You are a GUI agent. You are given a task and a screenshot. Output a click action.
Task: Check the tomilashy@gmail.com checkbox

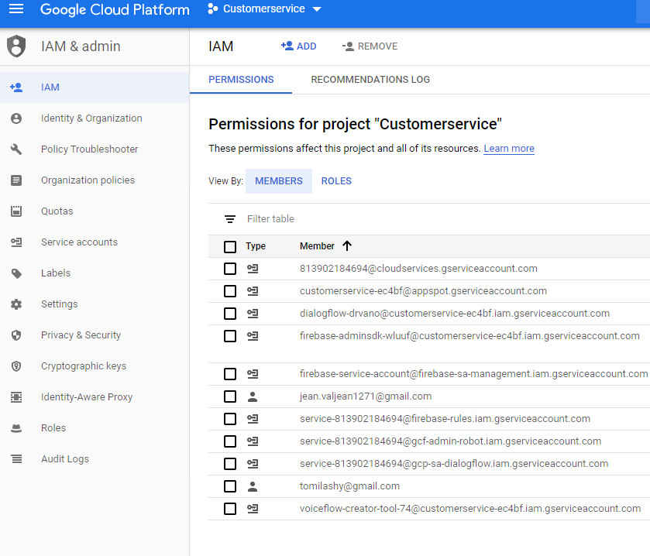(x=230, y=486)
